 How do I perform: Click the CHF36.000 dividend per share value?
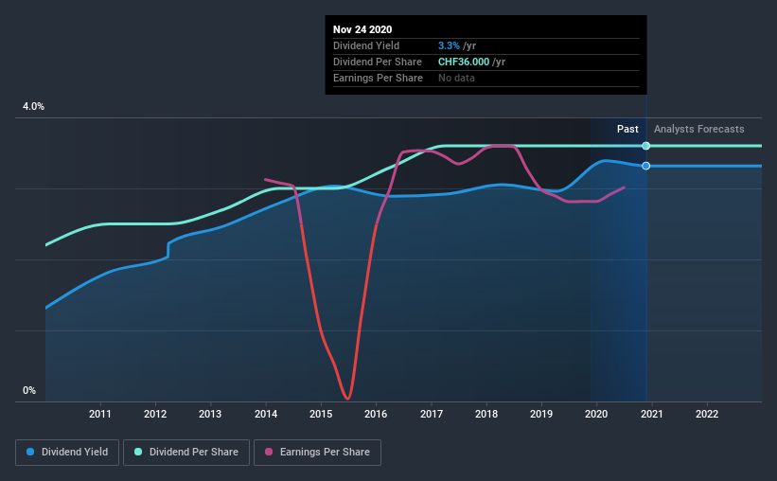coord(464,62)
